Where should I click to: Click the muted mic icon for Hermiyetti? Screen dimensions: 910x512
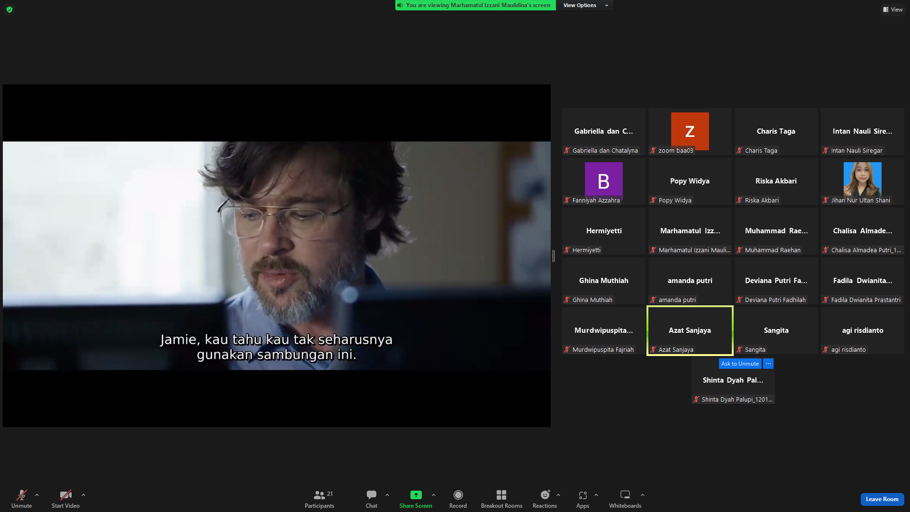567,250
